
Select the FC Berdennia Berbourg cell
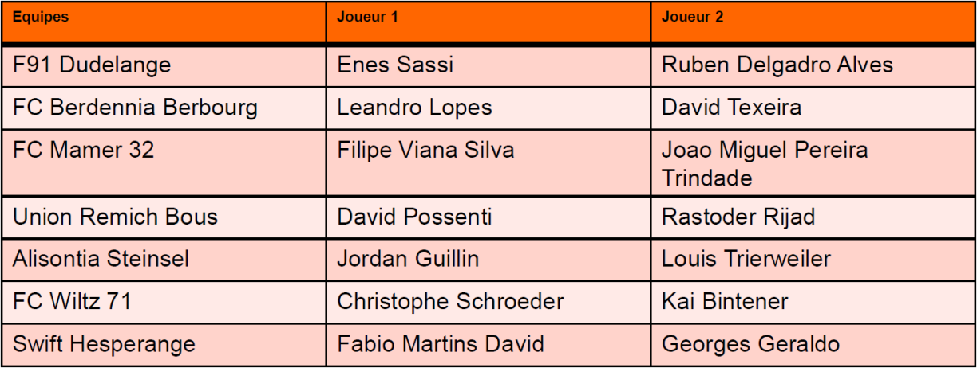pyautogui.click(x=135, y=108)
